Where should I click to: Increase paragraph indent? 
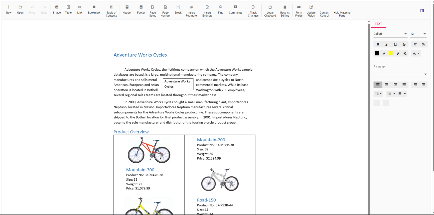[423, 85]
